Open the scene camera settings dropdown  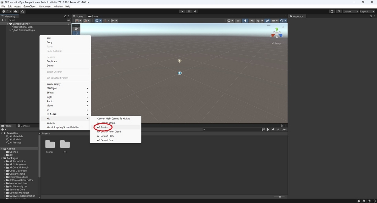pos(275,21)
